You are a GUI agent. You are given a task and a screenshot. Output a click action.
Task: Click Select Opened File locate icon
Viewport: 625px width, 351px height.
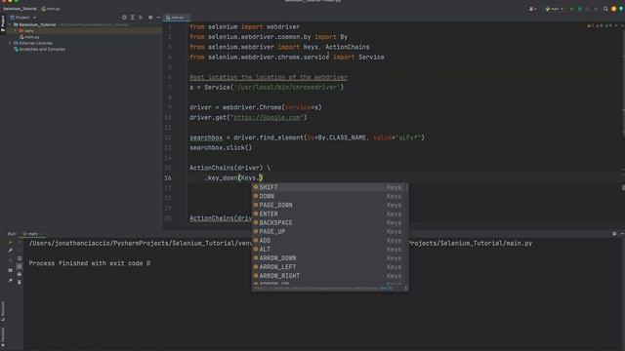pos(124,18)
